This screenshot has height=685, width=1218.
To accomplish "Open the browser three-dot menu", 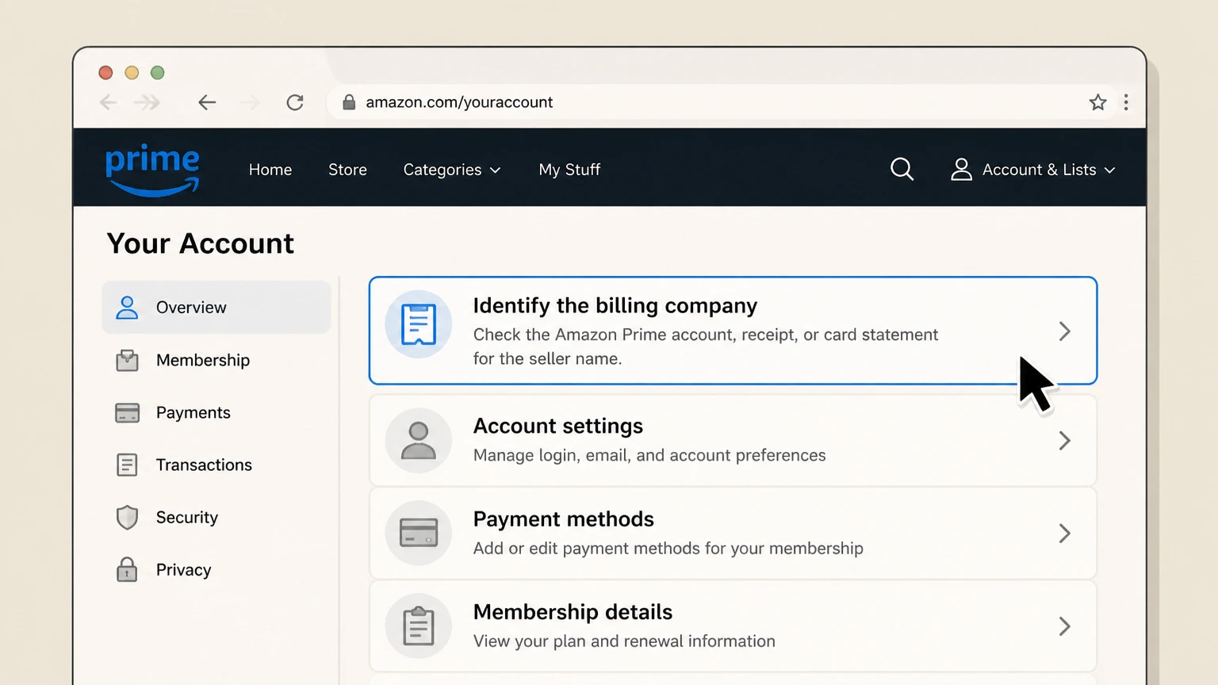I will tap(1126, 102).
